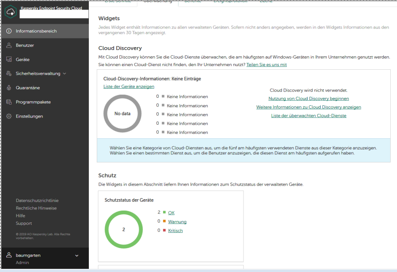Click the 'Schutz' section heading
This screenshot has width=397, height=272.
tap(107, 175)
